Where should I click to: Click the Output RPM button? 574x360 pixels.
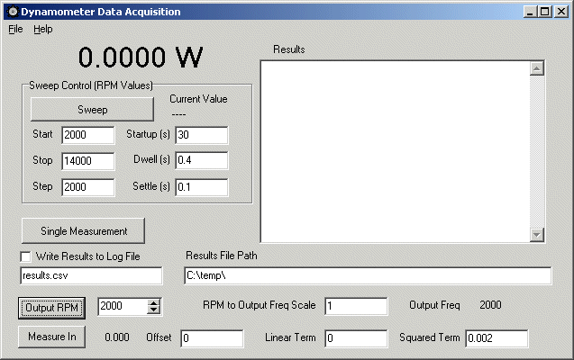[52, 306]
